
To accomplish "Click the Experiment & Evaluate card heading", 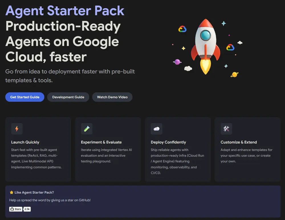I will point(101,142).
